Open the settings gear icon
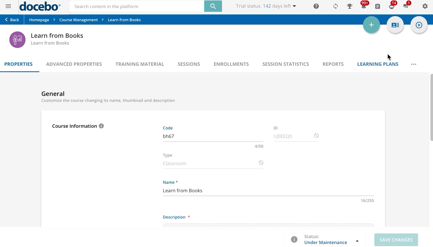 click(425, 6)
